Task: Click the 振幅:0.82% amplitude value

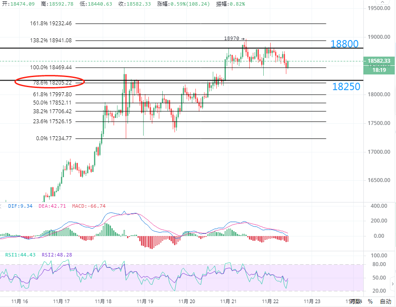Action: [231, 4]
